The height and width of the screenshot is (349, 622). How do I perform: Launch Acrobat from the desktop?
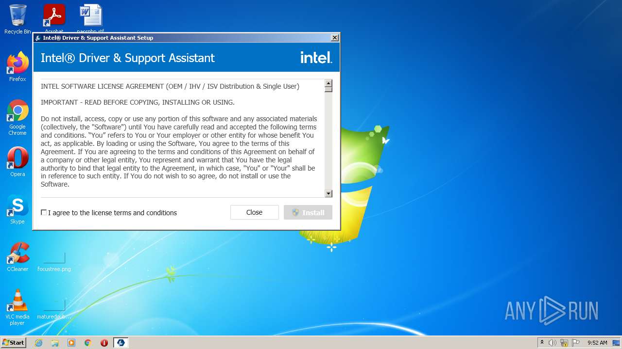[x=54, y=17]
